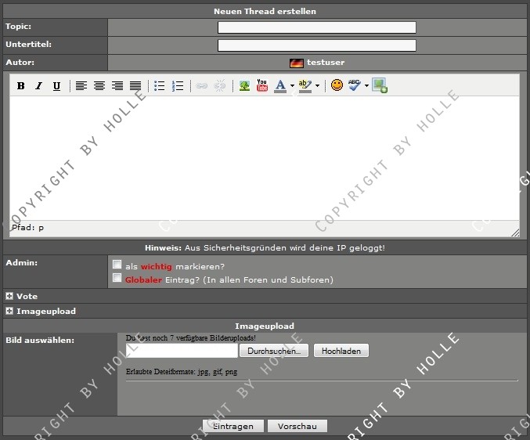Expand the Vote section

tap(9, 297)
